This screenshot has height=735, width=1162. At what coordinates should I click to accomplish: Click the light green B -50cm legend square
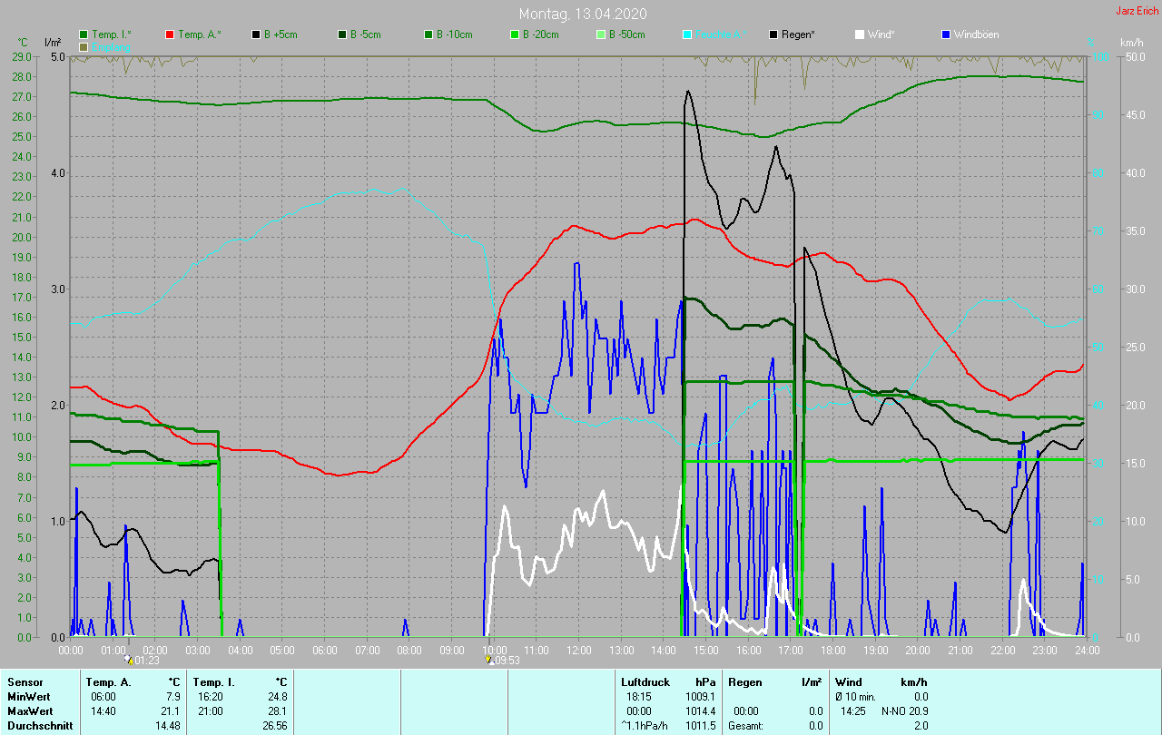[x=600, y=34]
